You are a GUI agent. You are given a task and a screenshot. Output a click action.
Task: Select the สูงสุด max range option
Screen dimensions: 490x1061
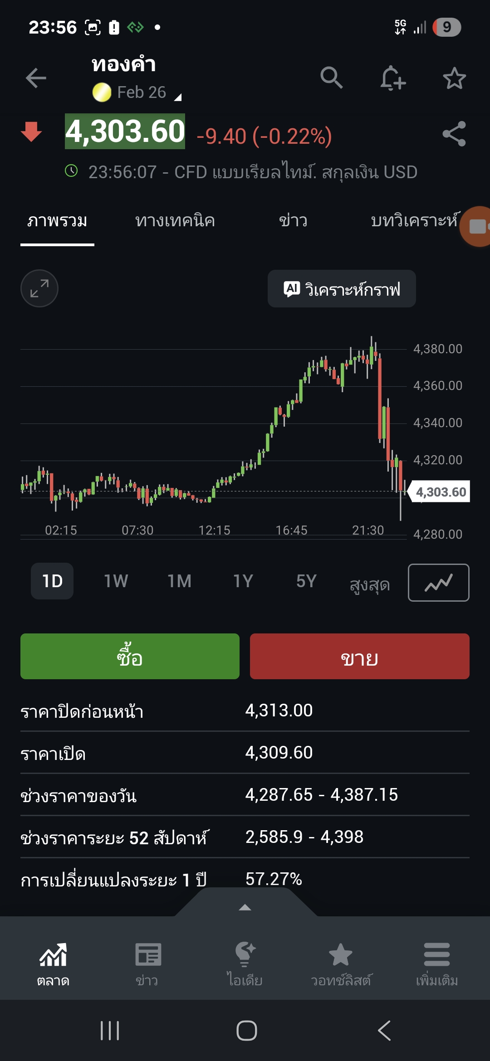[370, 584]
